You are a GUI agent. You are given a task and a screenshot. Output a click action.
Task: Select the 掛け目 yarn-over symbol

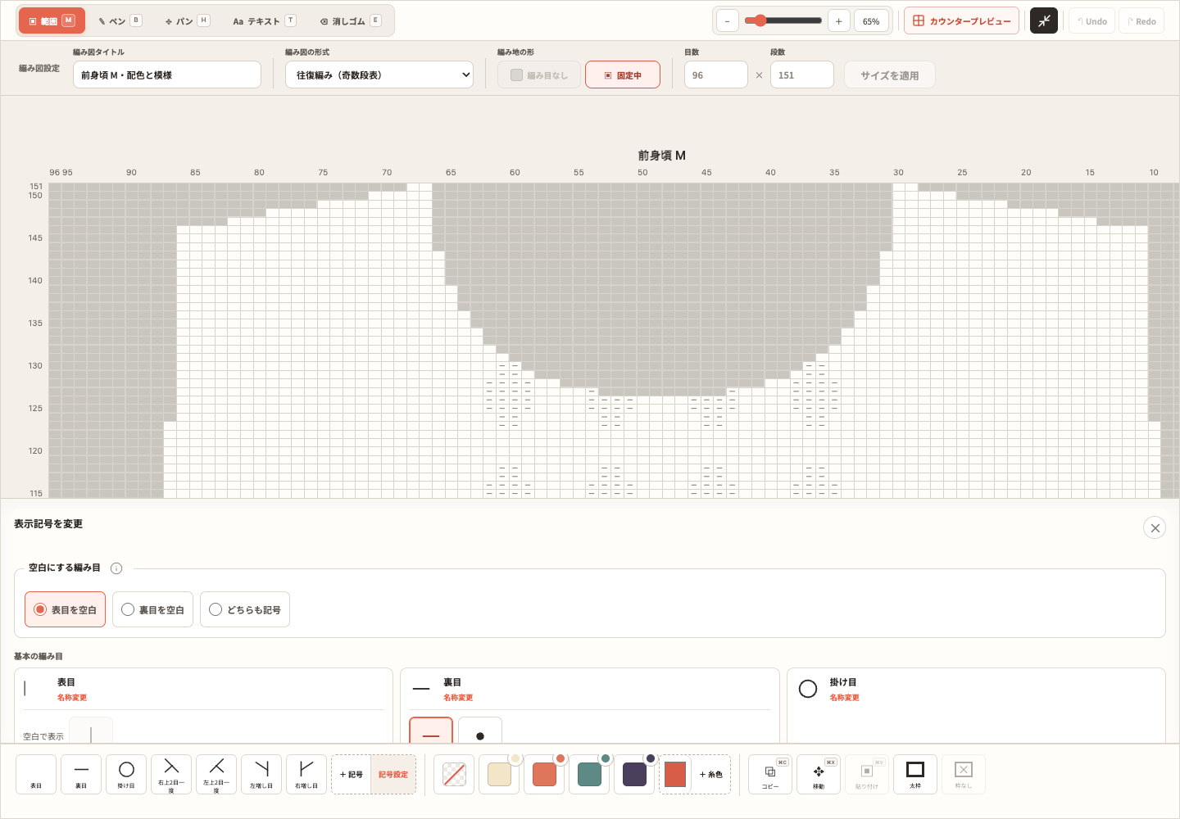pyautogui.click(x=126, y=774)
